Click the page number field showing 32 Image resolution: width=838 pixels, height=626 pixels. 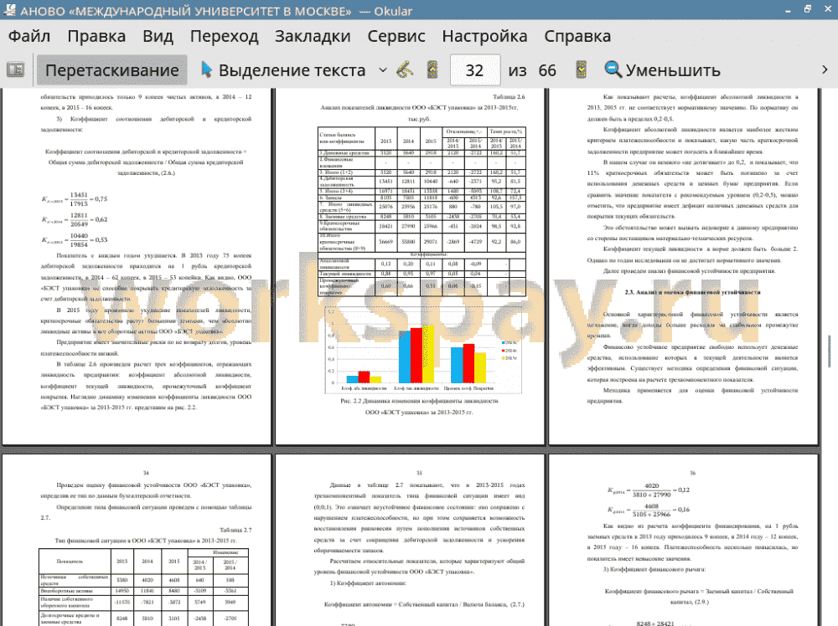click(x=475, y=70)
